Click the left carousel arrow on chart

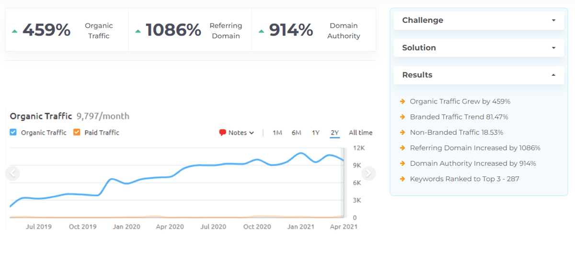click(13, 173)
